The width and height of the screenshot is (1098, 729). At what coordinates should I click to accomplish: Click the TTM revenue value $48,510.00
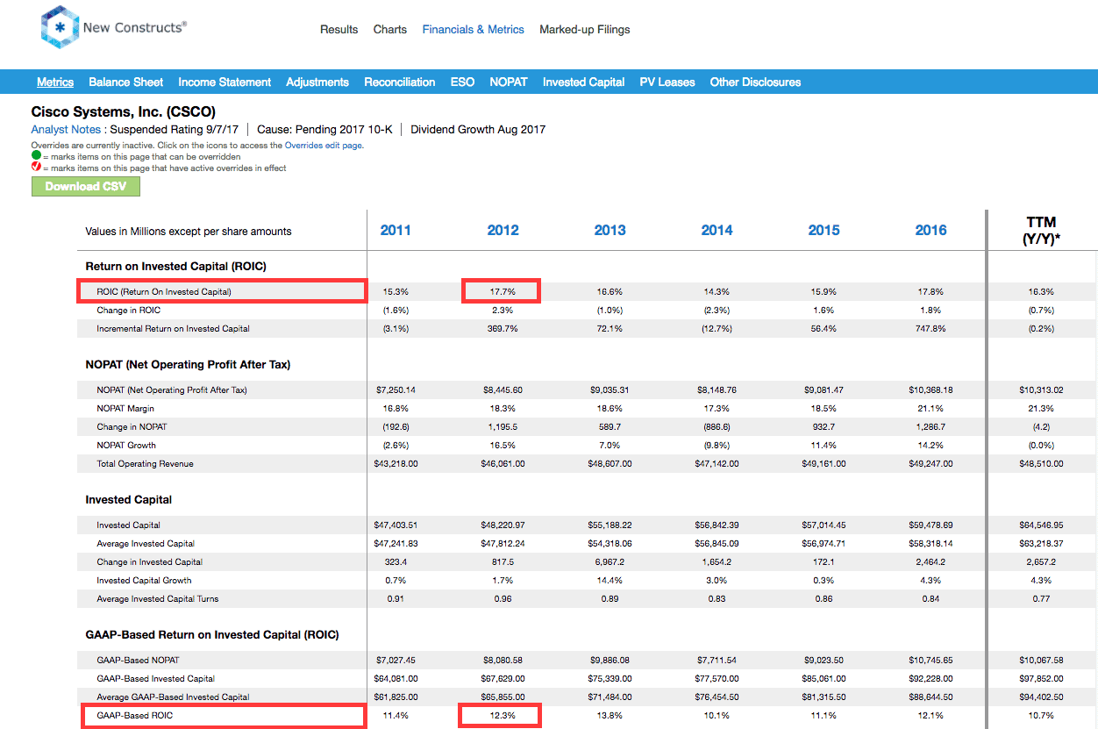[x=1041, y=464]
